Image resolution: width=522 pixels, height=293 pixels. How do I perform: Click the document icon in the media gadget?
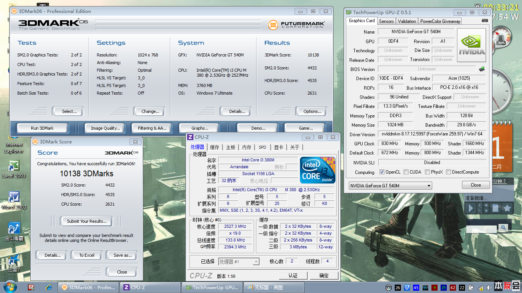click(x=496, y=208)
